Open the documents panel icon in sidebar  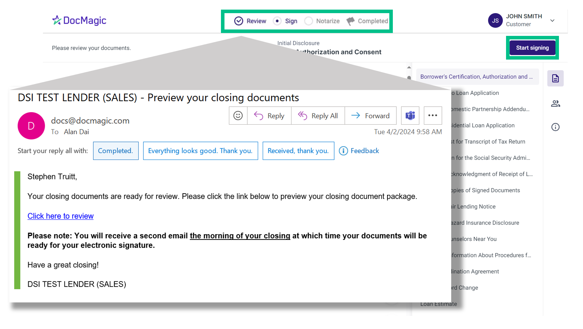555,78
